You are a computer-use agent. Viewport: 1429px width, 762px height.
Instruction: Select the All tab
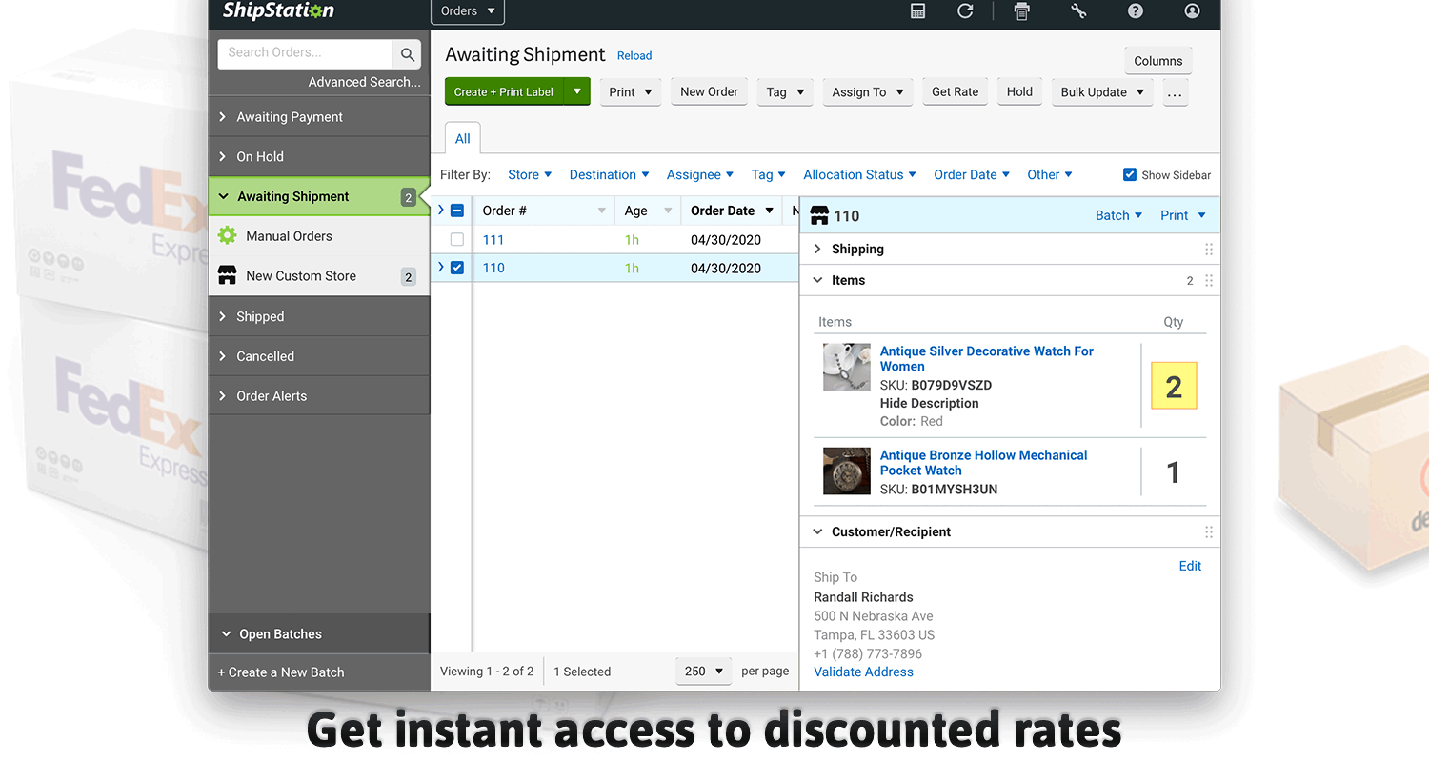(463, 138)
